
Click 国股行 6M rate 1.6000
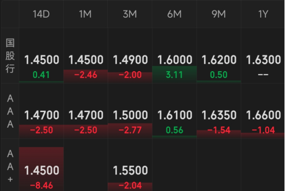(x=175, y=60)
